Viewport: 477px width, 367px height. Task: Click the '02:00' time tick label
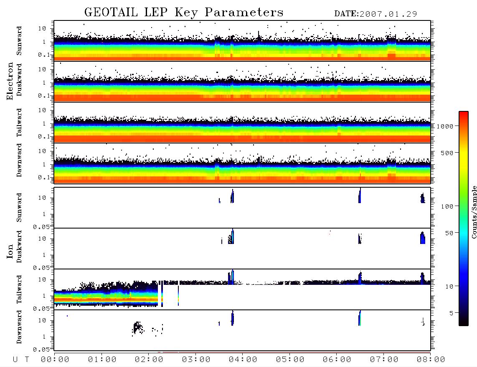(149, 359)
